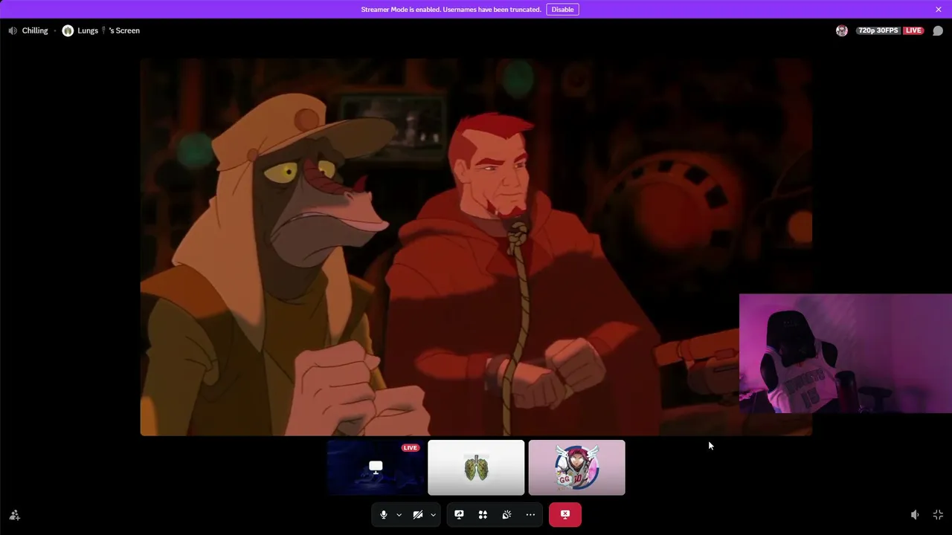Click the viewer avatar in the header
The image size is (952, 535).
842,30
